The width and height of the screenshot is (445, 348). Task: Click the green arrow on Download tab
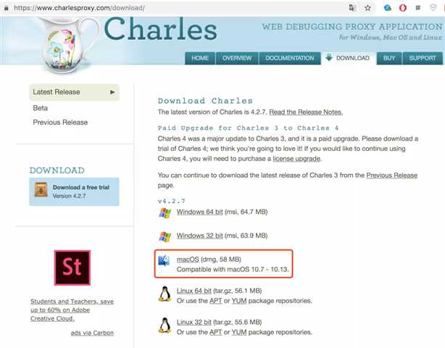(329, 57)
